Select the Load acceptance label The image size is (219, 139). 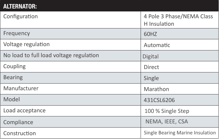(24, 111)
